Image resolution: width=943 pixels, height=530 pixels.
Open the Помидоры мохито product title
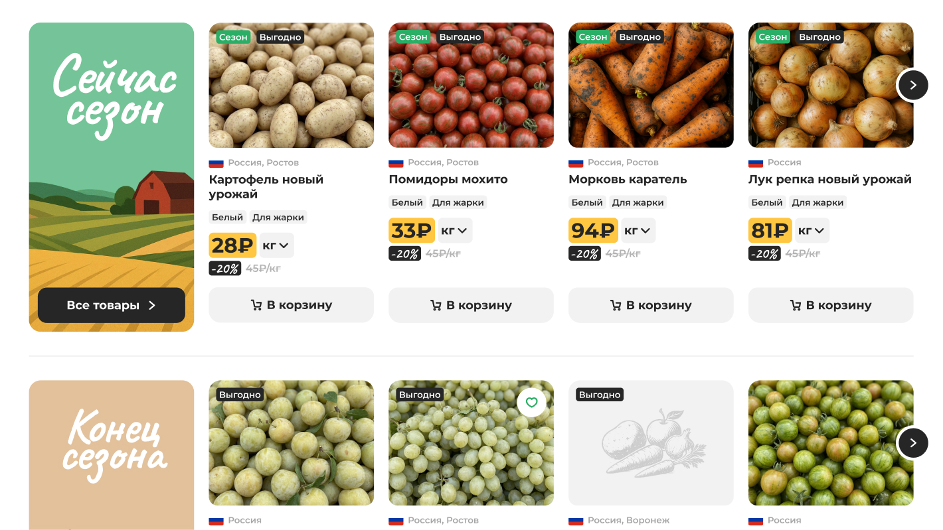[448, 179]
